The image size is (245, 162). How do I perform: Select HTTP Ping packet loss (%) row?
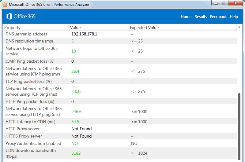(x=120, y=101)
